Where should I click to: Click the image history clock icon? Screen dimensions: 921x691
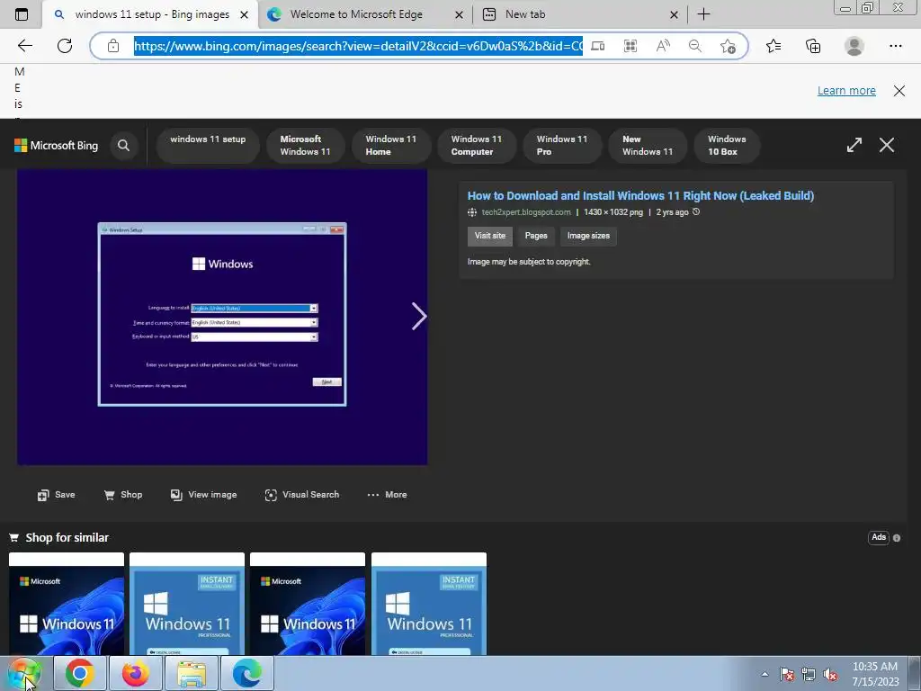click(696, 212)
